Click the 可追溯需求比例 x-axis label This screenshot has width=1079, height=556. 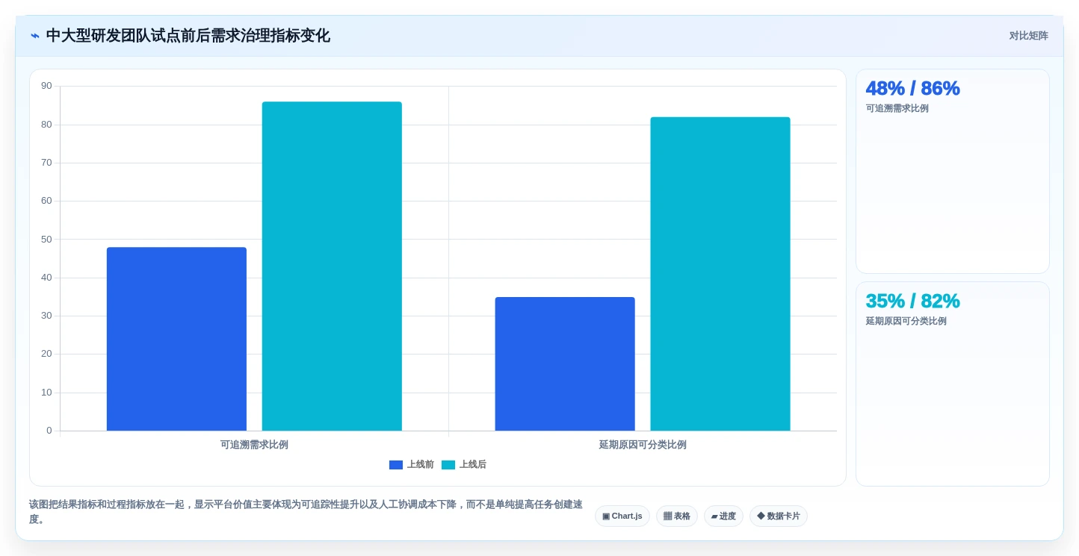[254, 445]
